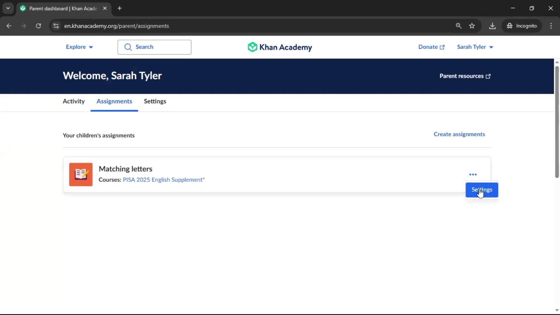Click the Incognito indicator button

click(522, 26)
